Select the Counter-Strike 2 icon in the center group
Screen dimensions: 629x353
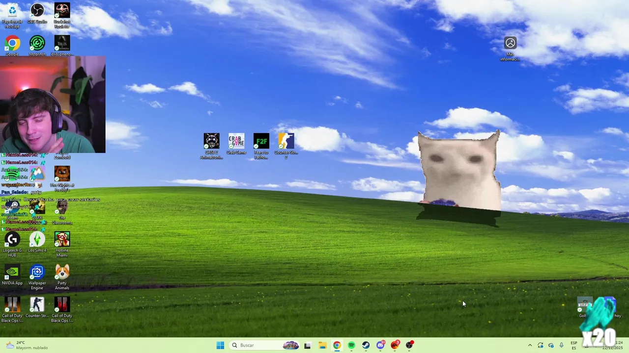point(286,146)
